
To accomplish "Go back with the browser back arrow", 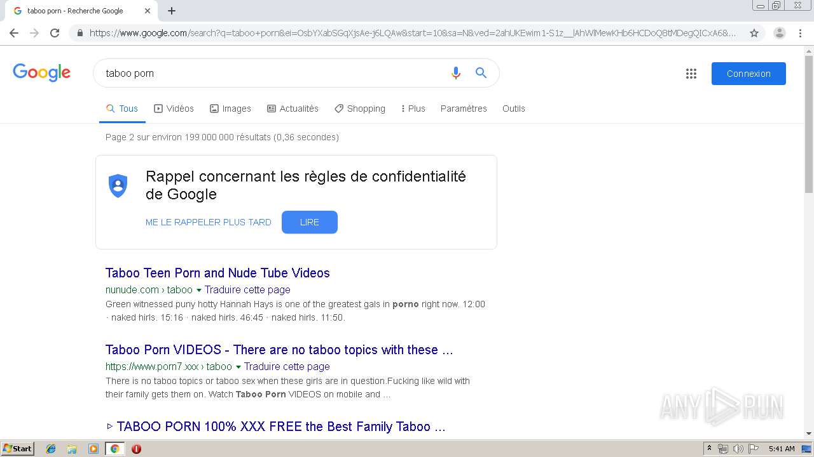I will click(14, 33).
